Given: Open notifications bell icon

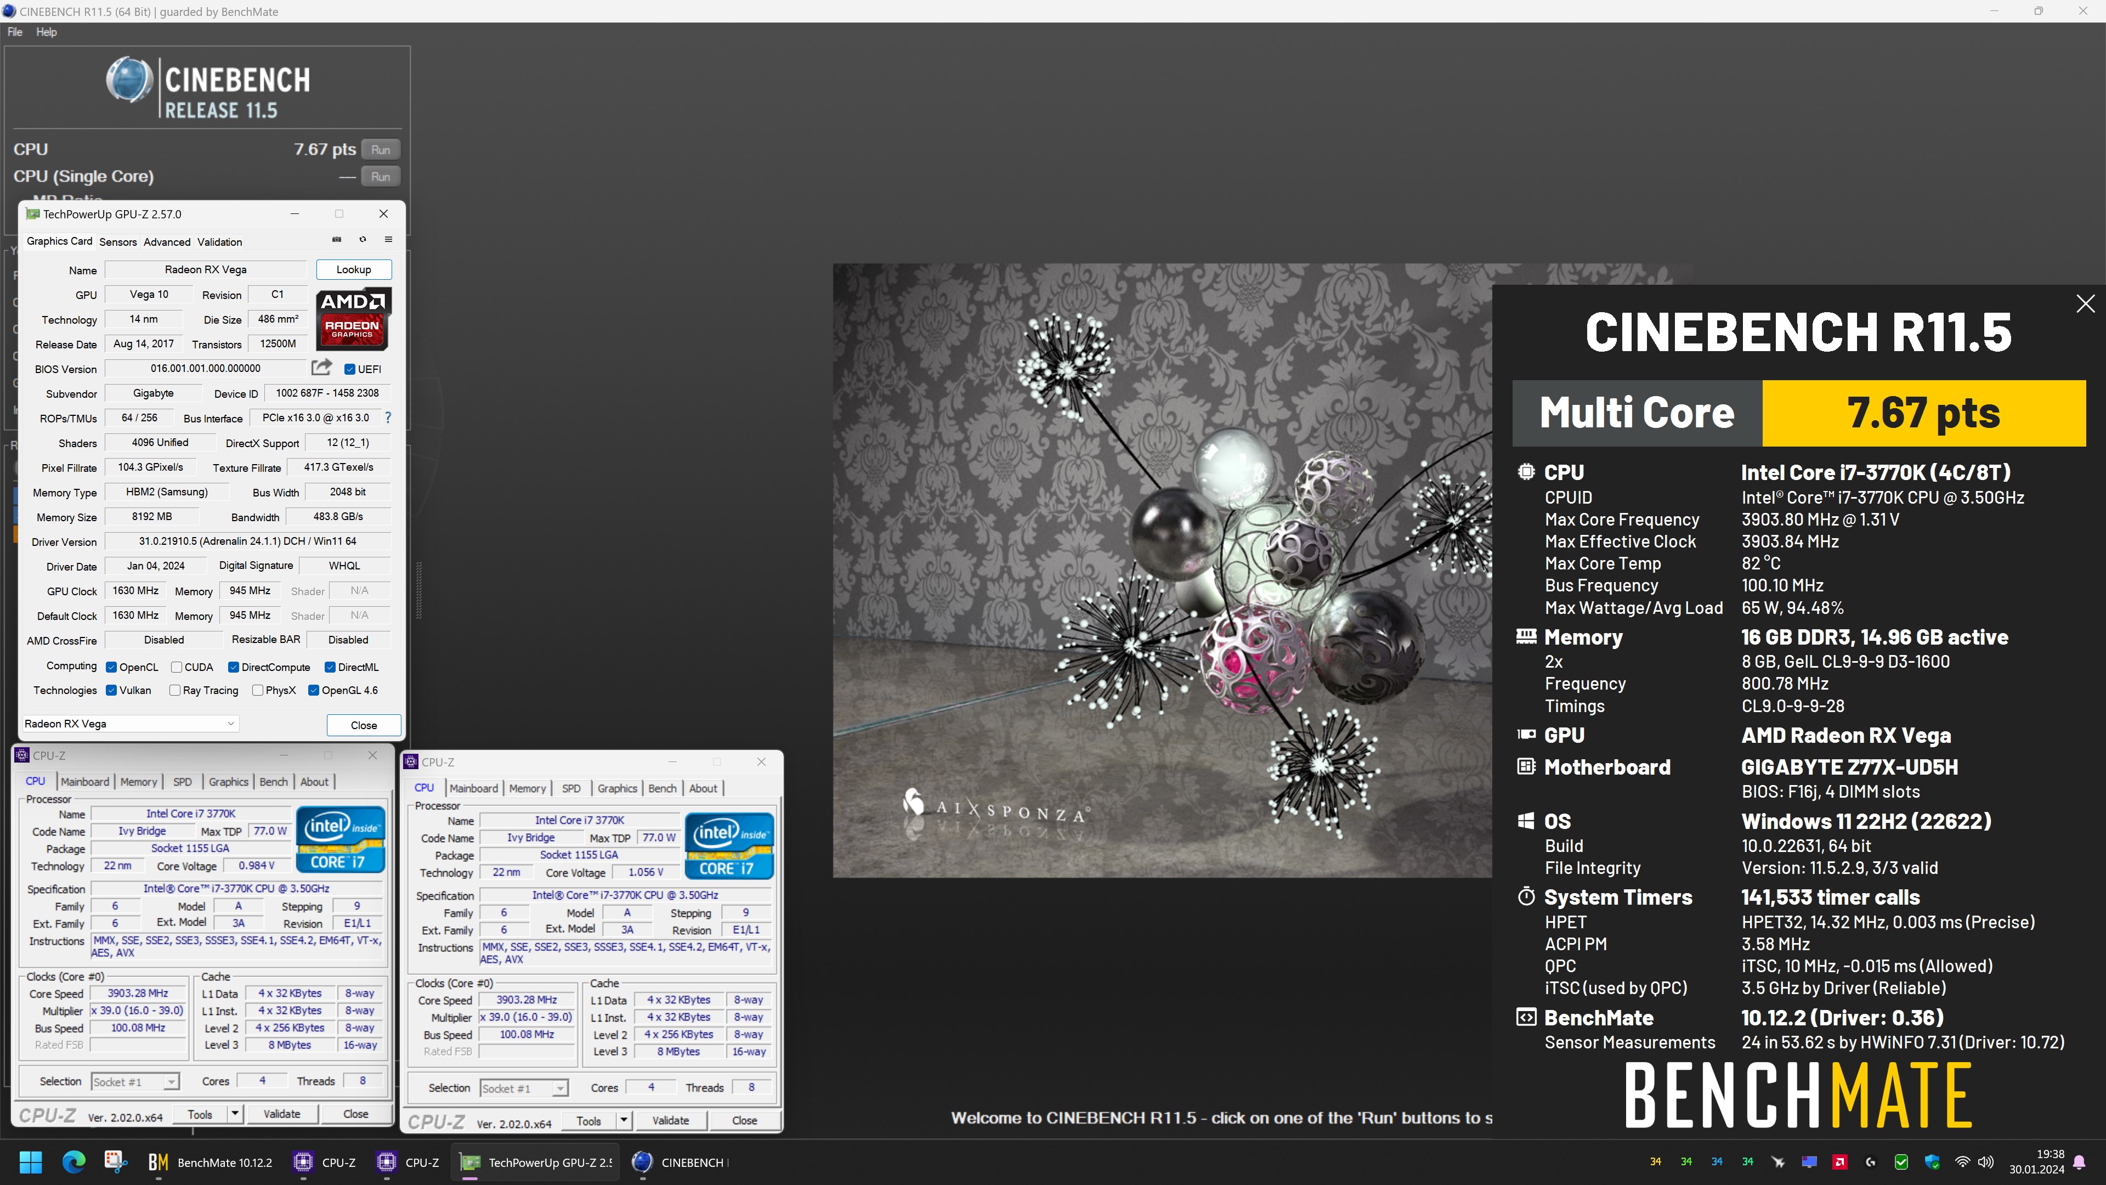Looking at the screenshot, I should click(2080, 1162).
